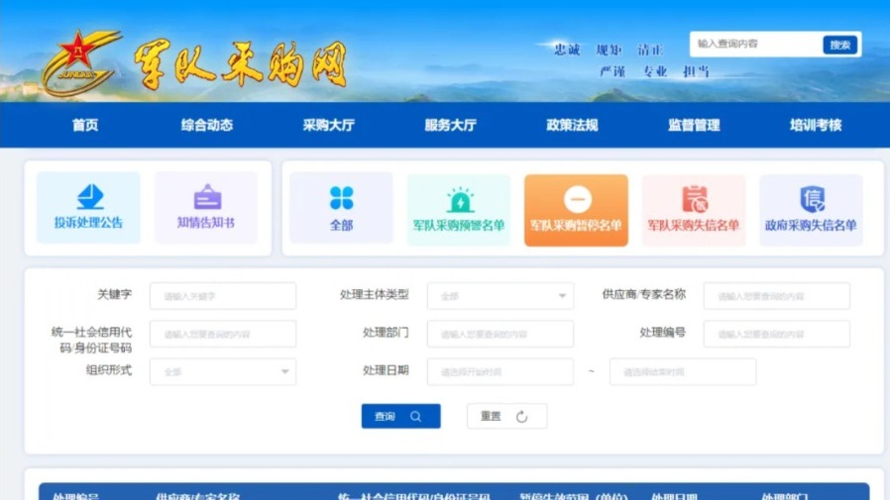Click the 忠诚 motto text
The image size is (890, 500).
click(567, 50)
